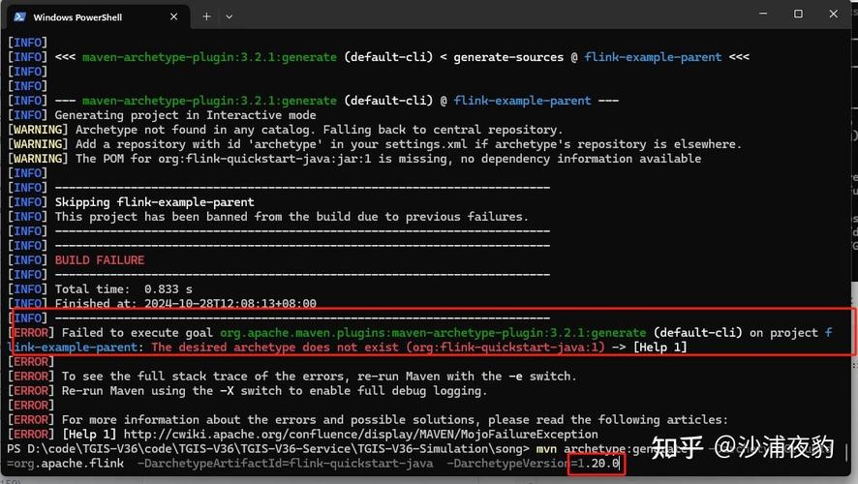Click the MojoFailureException help URL
The width and height of the screenshot is (858, 484).
[x=360, y=435]
